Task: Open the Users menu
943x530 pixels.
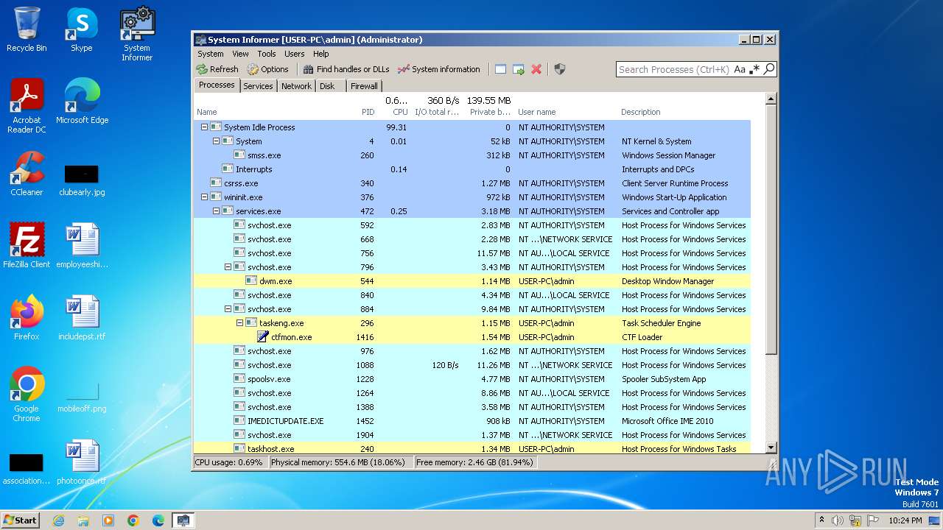Action: (294, 54)
